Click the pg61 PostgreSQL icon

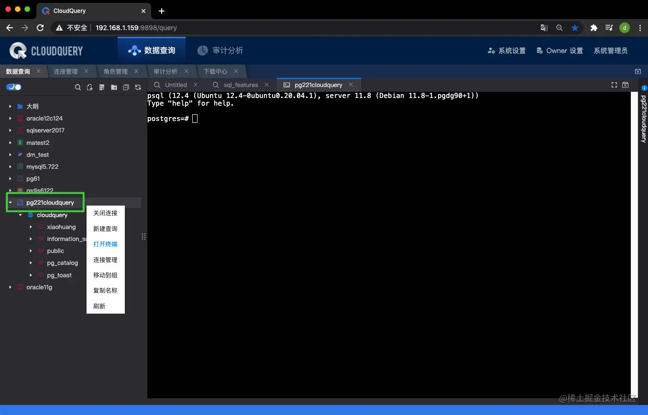[x=20, y=178]
